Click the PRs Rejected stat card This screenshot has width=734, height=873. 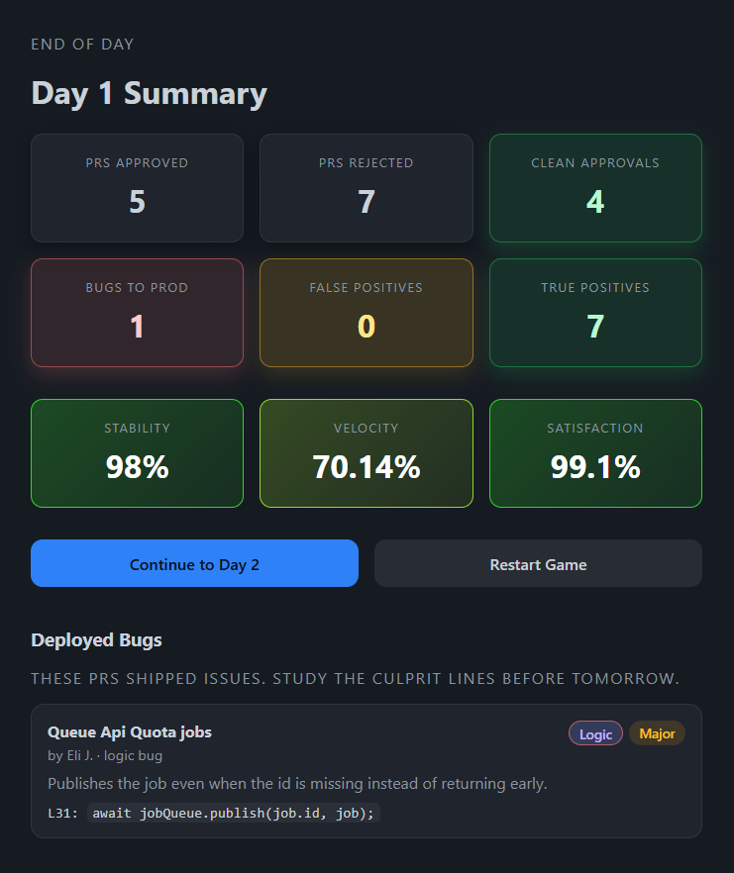point(366,188)
